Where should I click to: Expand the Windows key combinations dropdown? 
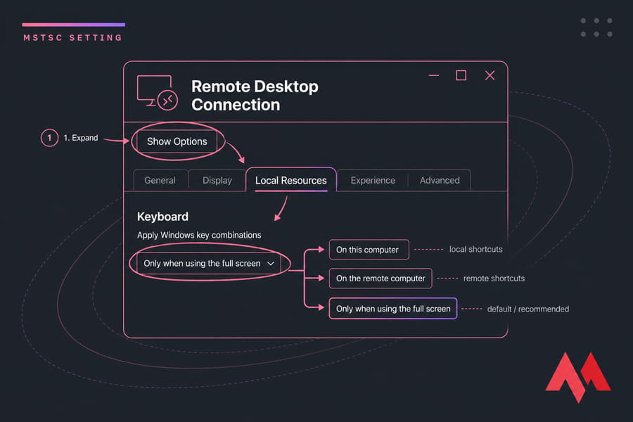(x=209, y=263)
